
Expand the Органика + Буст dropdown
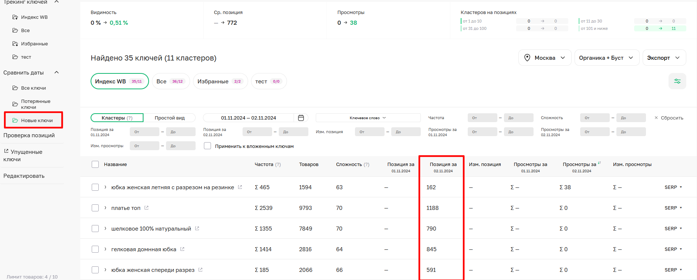(606, 58)
